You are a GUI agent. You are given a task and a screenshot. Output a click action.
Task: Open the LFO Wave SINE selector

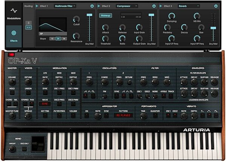coord(45,104)
